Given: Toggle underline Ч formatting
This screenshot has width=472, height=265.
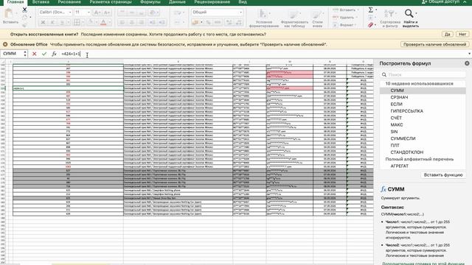Looking at the screenshot, I should (x=62, y=22).
